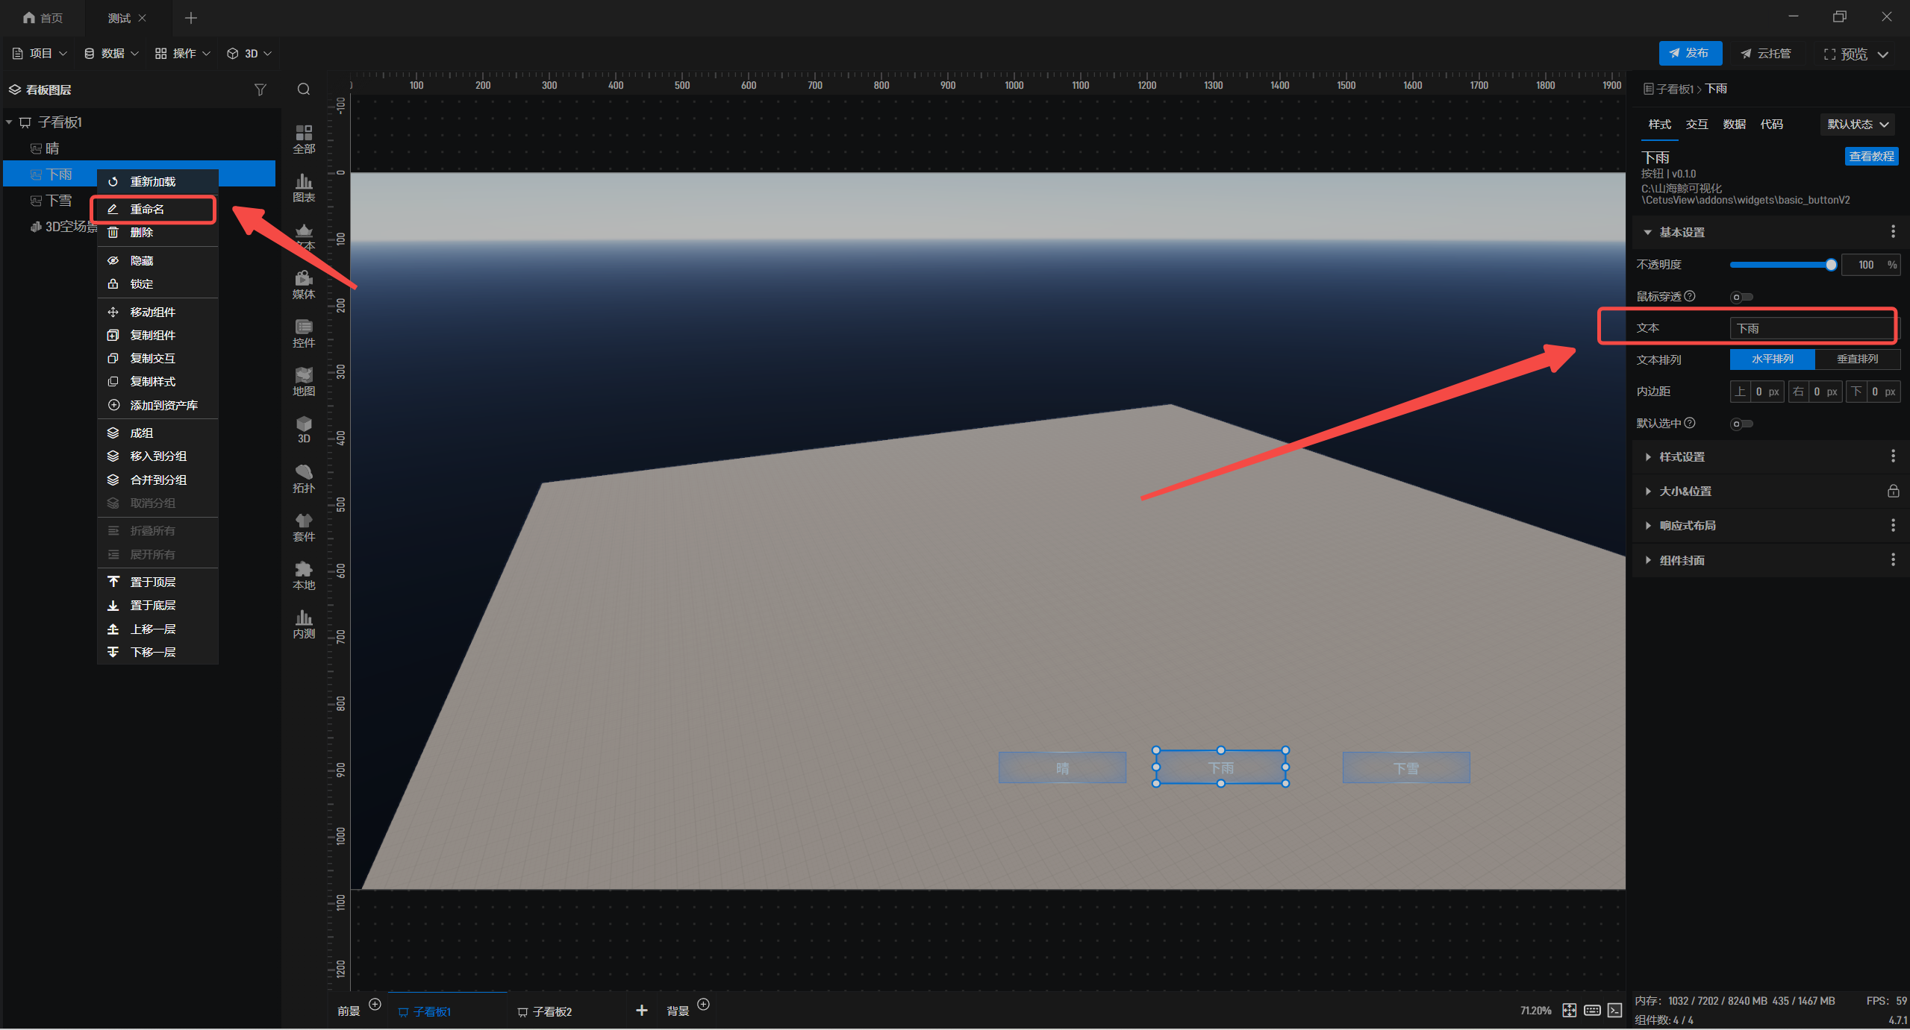Open the 媒体 media component category
1910x1030 pixels.
304,284
